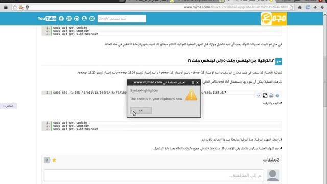Open the left-edge next page tab
Image resolution: width=327 pixels, height=184 pixels.
9,106
